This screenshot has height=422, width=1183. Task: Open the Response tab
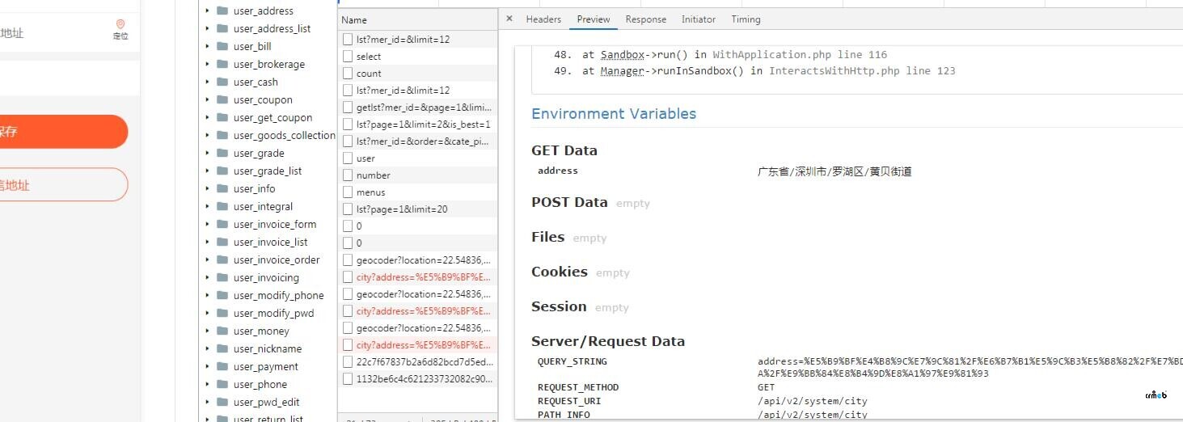[x=646, y=19]
